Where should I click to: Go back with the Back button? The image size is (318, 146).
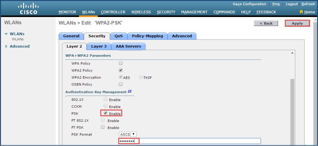point(266,23)
